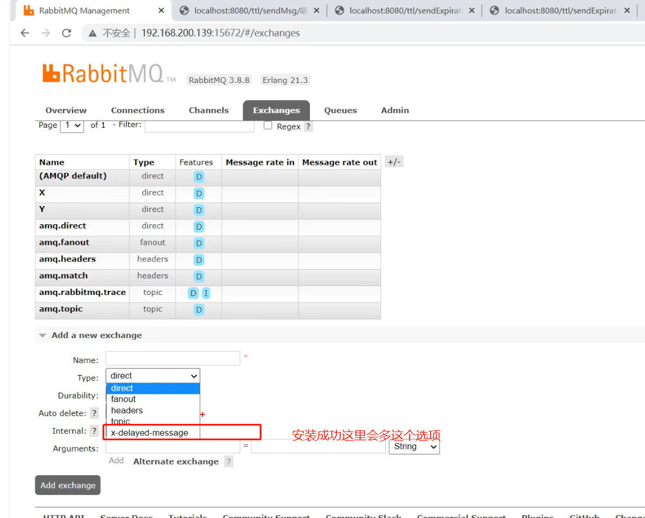The height and width of the screenshot is (518, 645).
Task: Click the Message rate in column header
Action: tap(260, 162)
